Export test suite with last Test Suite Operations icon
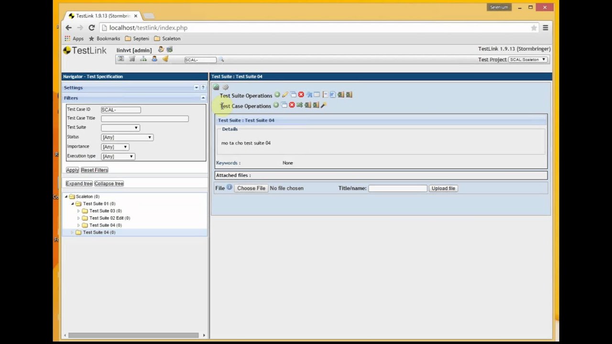The height and width of the screenshot is (344, 612). [349, 95]
